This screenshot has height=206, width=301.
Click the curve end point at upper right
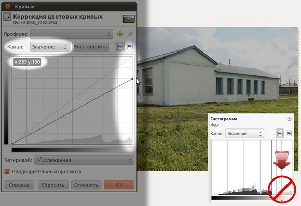[x=132, y=79]
